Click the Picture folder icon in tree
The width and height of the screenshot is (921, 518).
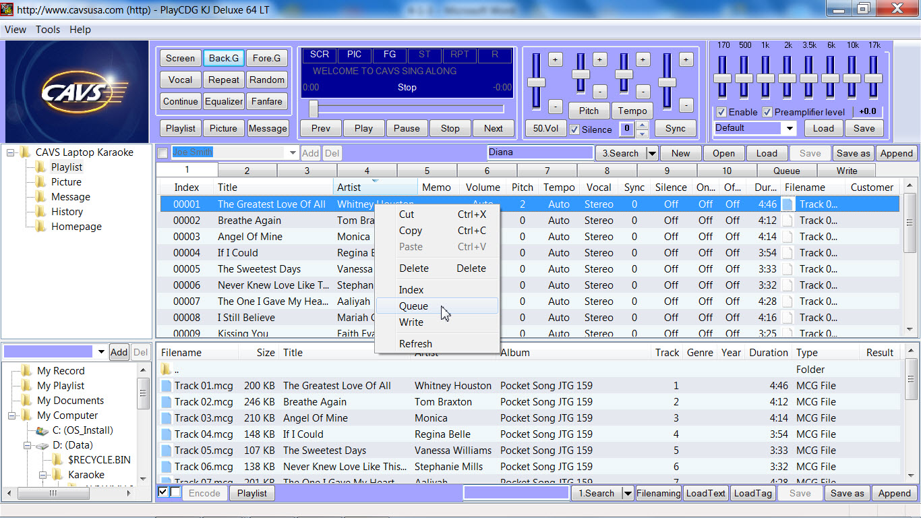41,182
